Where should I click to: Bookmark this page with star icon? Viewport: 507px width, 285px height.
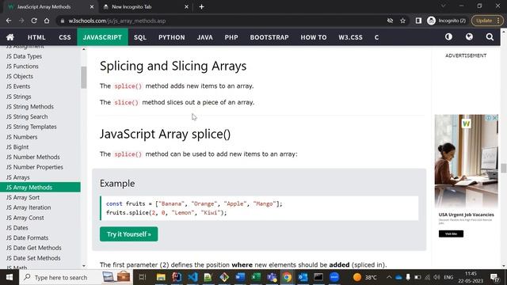pyautogui.click(x=402, y=21)
